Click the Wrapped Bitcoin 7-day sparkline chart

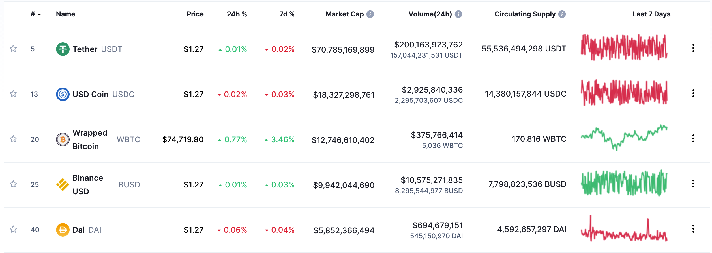click(624, 138)
